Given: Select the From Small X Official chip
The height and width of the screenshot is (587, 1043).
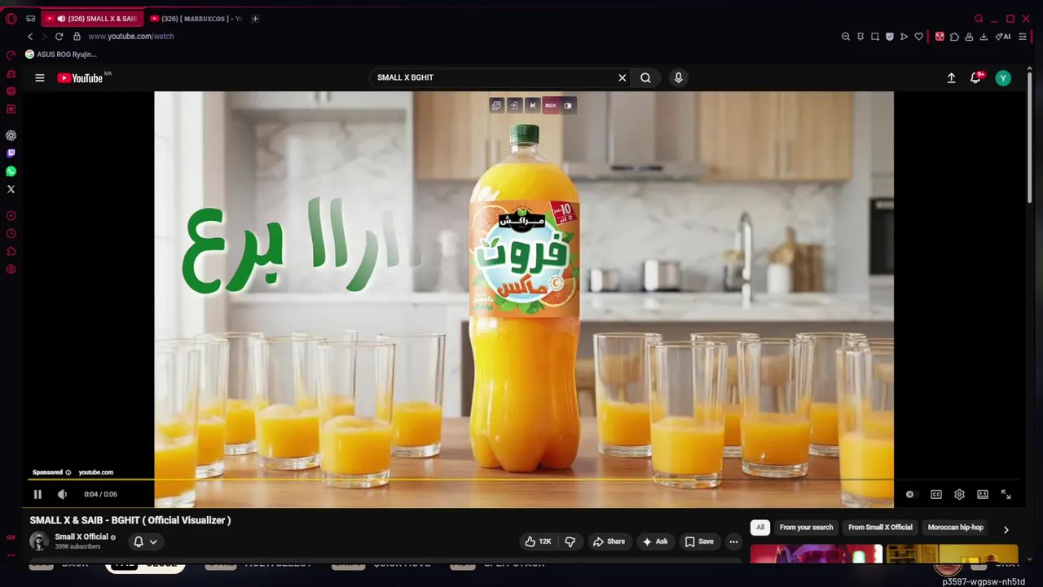Looking at the screenshot, I should click(x=880, y=527).
